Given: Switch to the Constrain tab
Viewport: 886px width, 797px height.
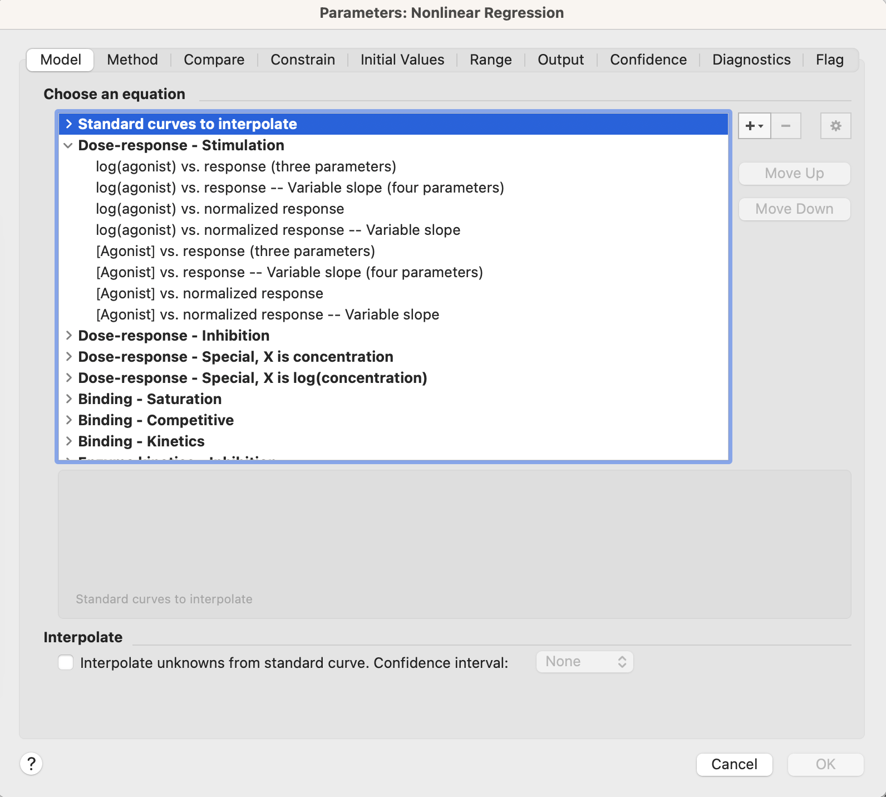Looking at the screenshot, I should tap(303, 60).
